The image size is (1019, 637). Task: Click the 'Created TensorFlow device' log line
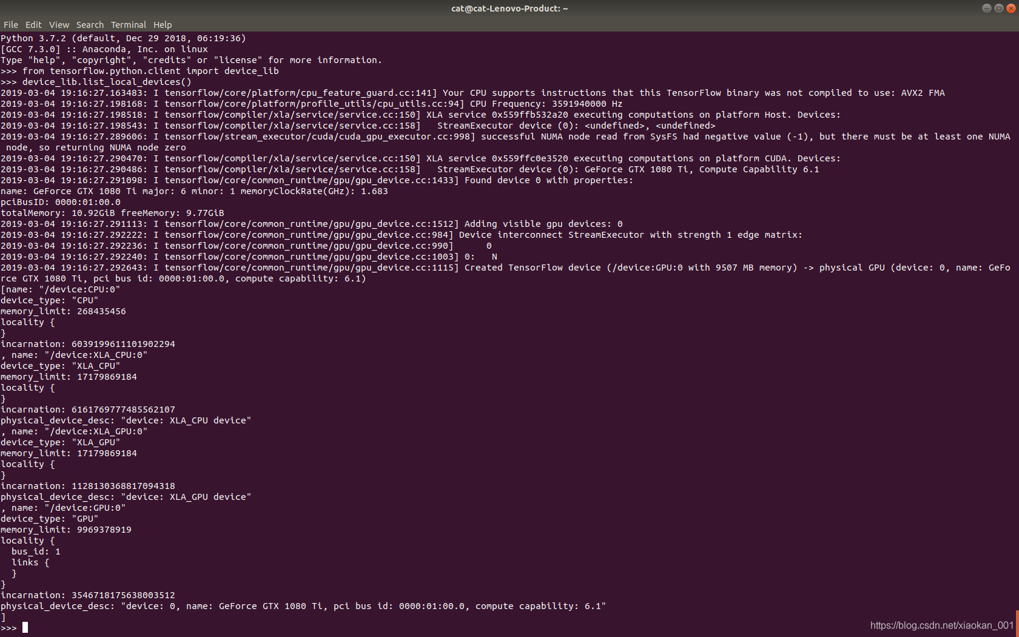click(505, 268)
